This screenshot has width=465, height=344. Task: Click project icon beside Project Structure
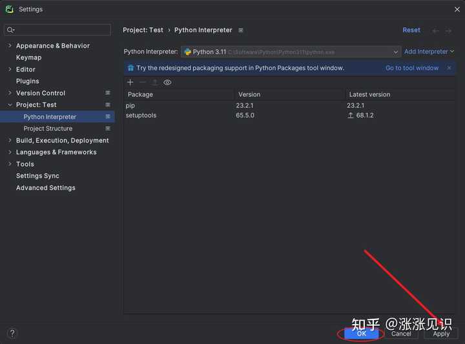(108, 128)
